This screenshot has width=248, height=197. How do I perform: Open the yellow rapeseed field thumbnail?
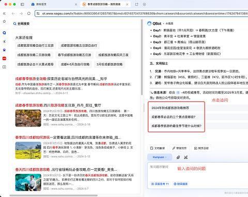pyautogui.click(x=28, y=150)
